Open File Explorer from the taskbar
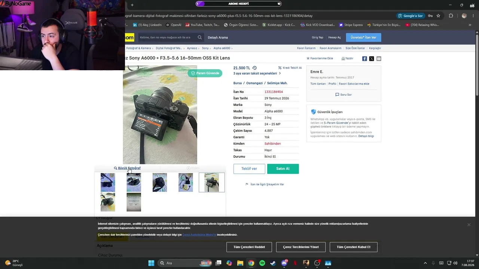This screenshot has width=479, height=269. (240, 263)
